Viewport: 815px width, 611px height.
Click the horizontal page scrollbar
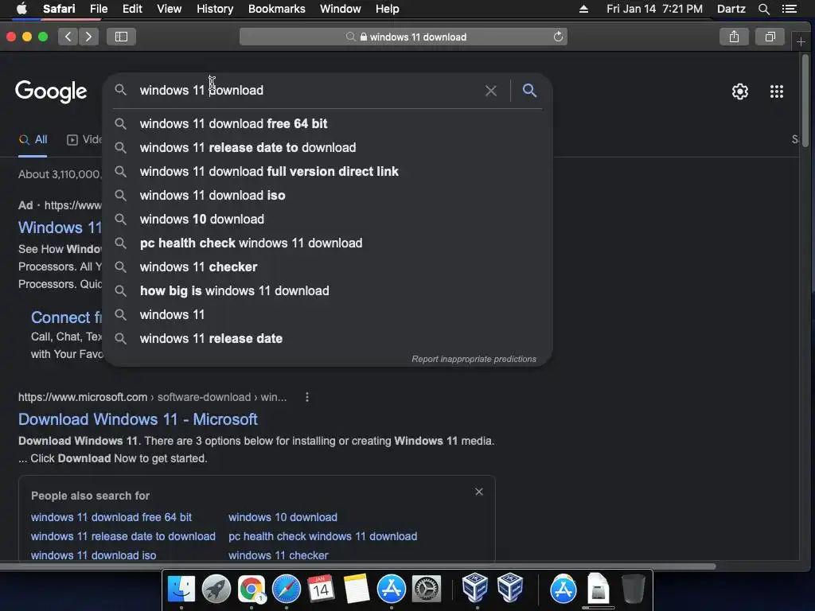click(x=357, y=566)
